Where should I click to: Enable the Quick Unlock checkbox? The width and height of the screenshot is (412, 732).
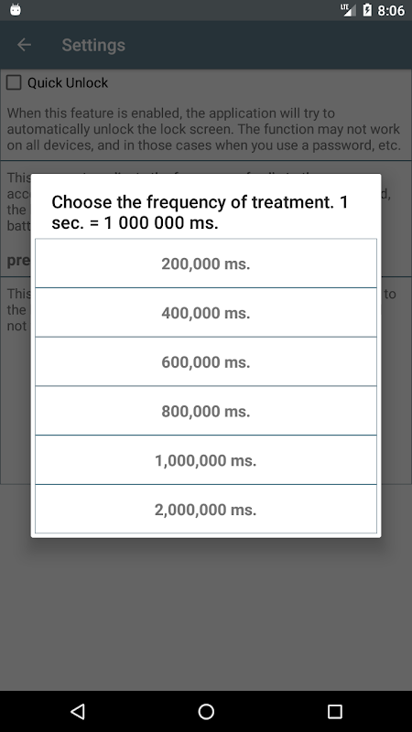tap(14, 82)
